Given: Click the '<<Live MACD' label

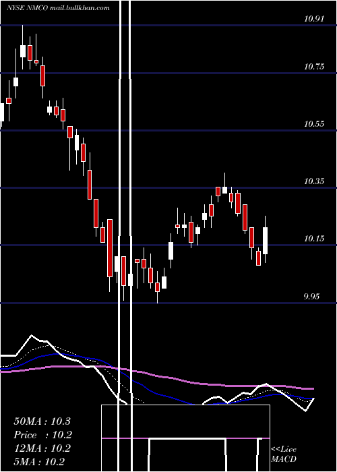Looking at the screenshot, I should point(284,454).
